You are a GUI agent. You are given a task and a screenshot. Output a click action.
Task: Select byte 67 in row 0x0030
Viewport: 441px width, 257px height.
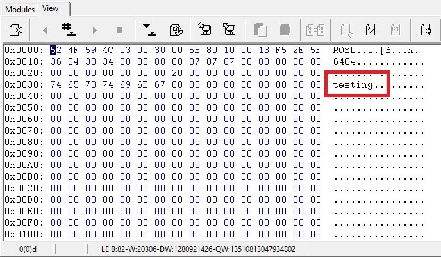(160, 85)
